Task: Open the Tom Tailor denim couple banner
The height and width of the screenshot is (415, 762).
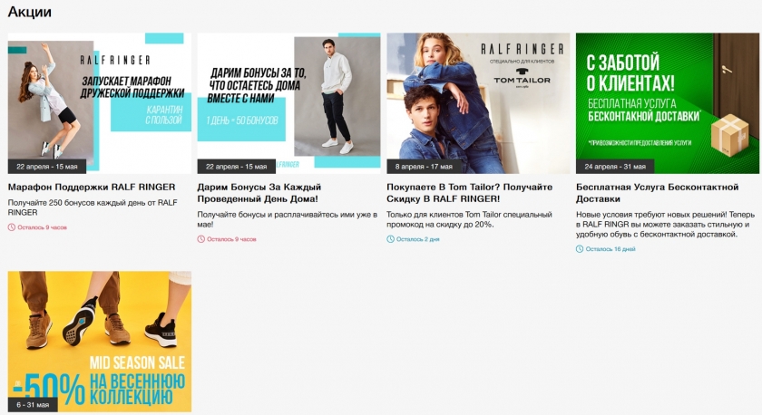Action: click(x=478, y=103)
